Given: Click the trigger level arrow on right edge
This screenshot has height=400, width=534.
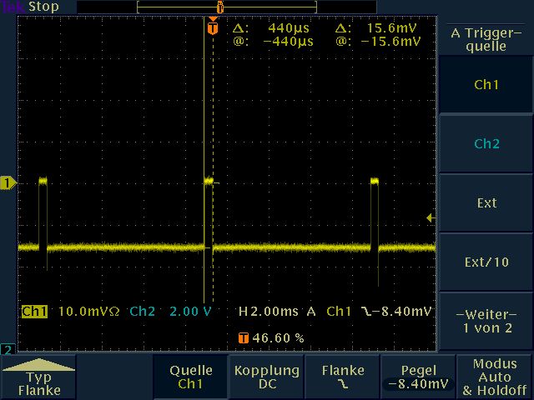Looking at the screenshot, I should click(431, 218).
